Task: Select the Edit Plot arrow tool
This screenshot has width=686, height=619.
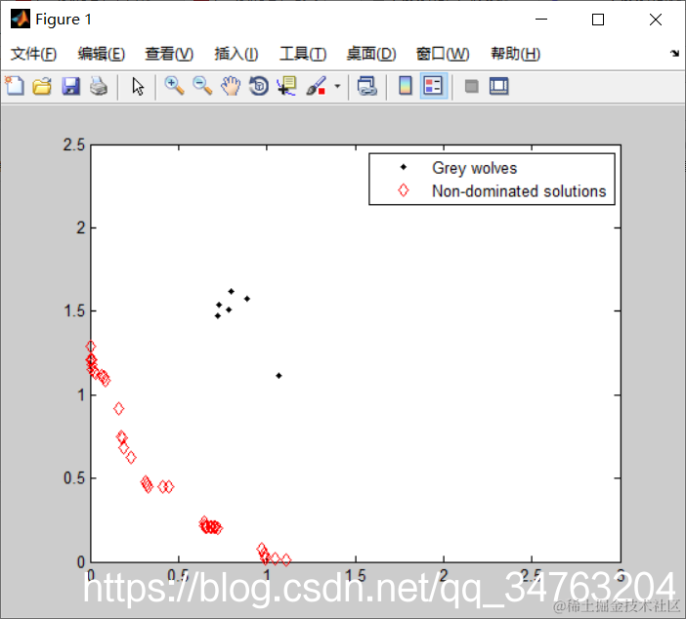Action: click(138, 86)
